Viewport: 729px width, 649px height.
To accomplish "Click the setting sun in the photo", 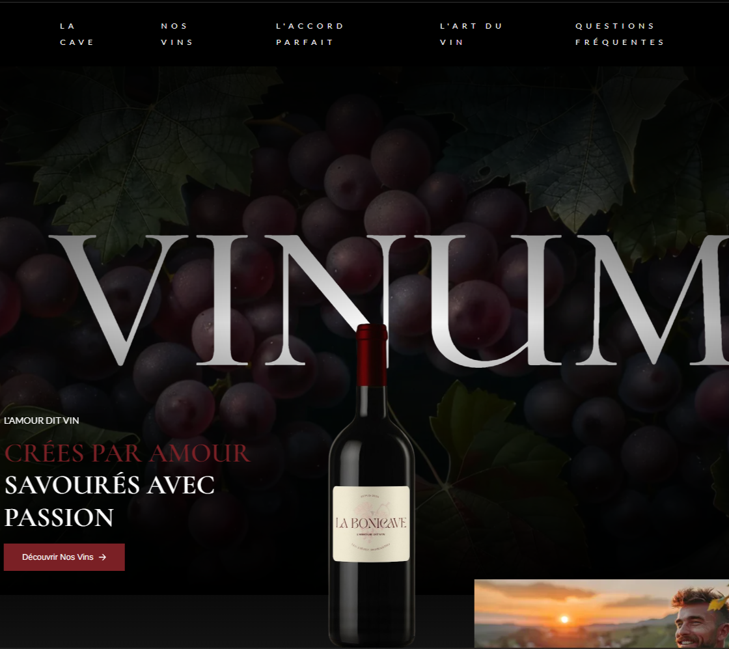I will pyautogui.click(x=564, y=619).
